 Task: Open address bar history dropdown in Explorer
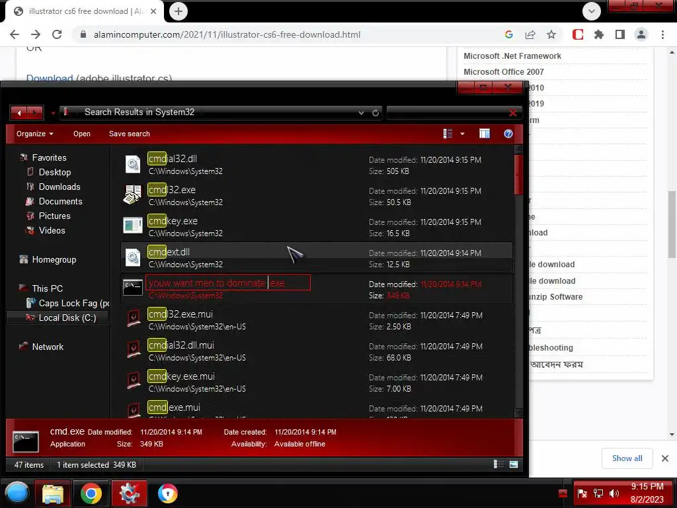[361, 112]
